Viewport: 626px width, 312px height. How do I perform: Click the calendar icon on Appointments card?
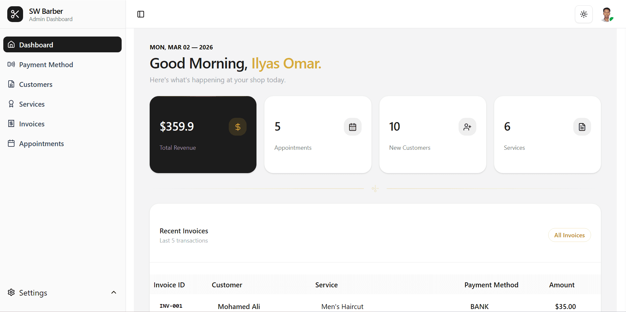pyautogui.click(x=353, y=127)
